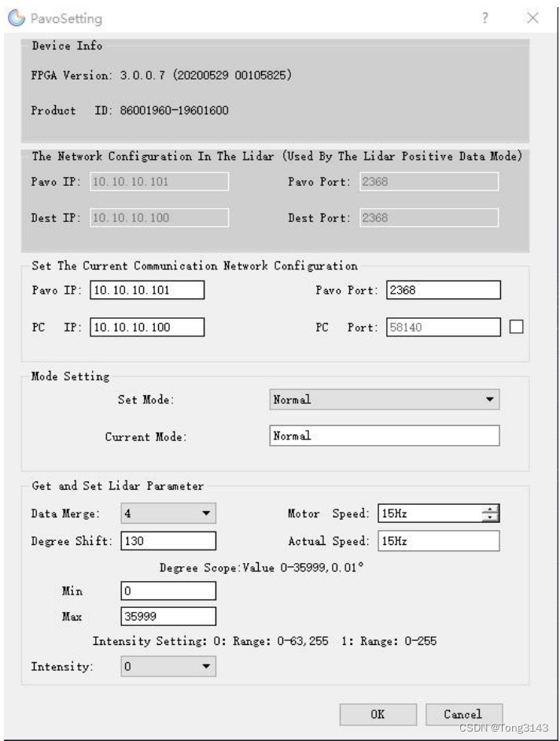560x741 pixels.
Task: Click the Get and Set Lidar Parameter title
Action: (117, 486)
